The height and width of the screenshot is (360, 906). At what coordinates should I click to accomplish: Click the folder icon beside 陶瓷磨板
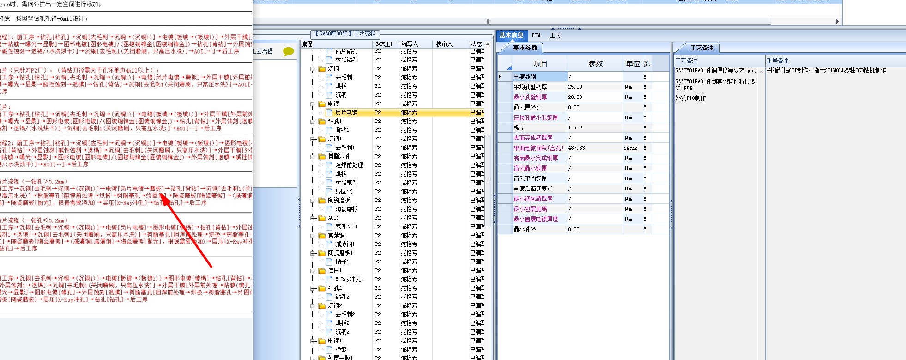tap(322, 200)
